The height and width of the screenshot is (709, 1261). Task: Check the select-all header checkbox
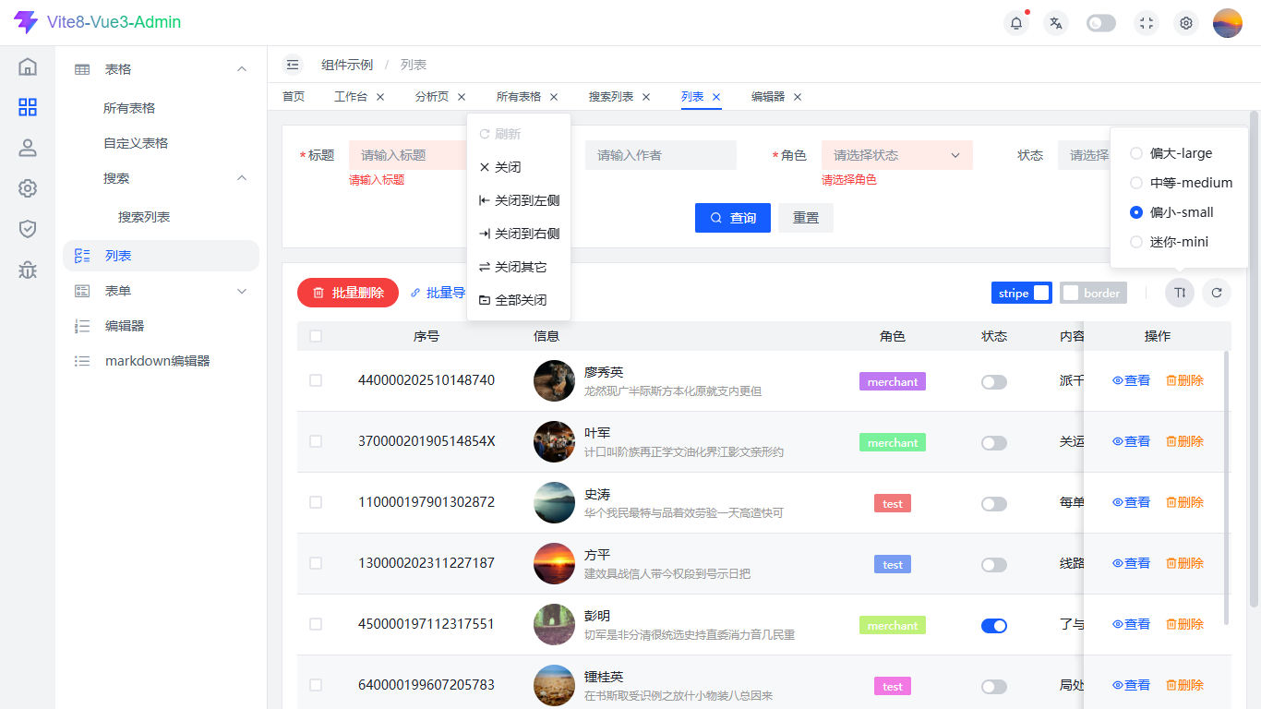click(x=316, y=336)
